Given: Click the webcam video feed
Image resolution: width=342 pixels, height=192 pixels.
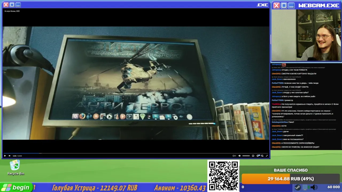Looking at the screenshot, I should pyautogui.click(x=306, y=35).
